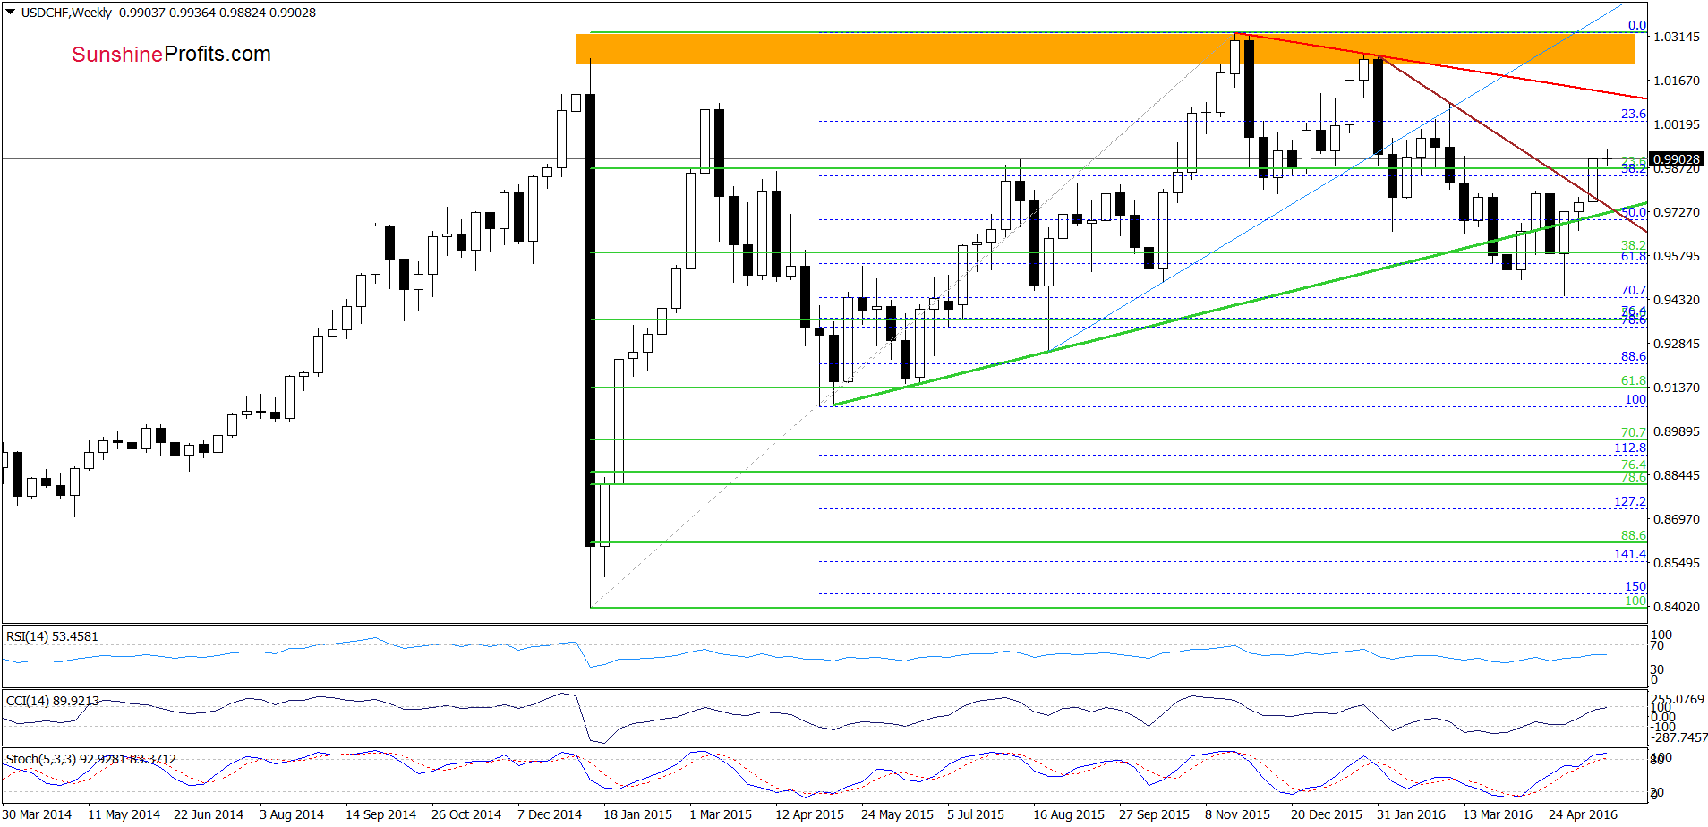Select date label 3 Aug 2014
Image resolution: width=1708 pixels, height=827 pixels.
tap(292, 814)
